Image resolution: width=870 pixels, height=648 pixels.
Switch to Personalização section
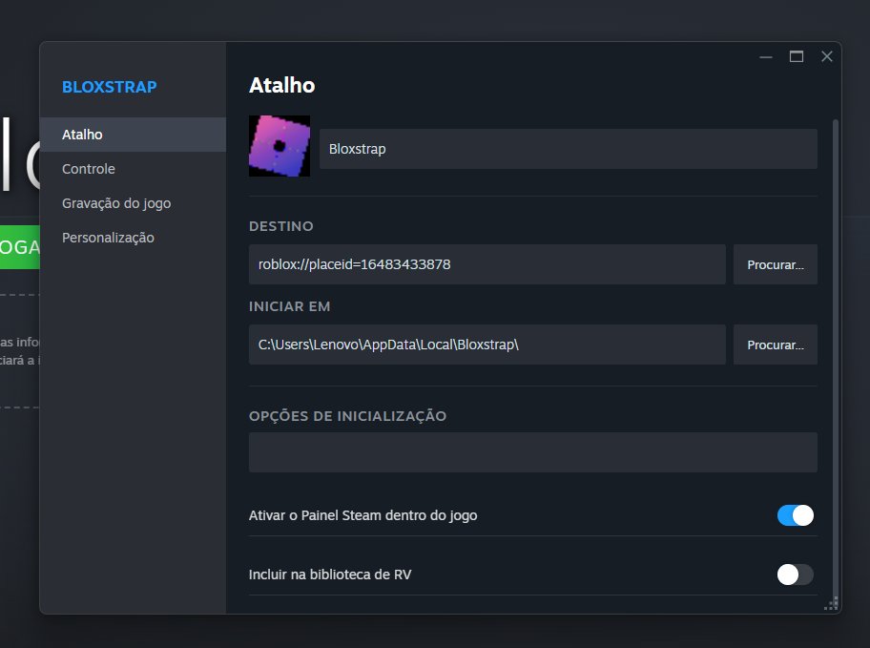(133, 238)
